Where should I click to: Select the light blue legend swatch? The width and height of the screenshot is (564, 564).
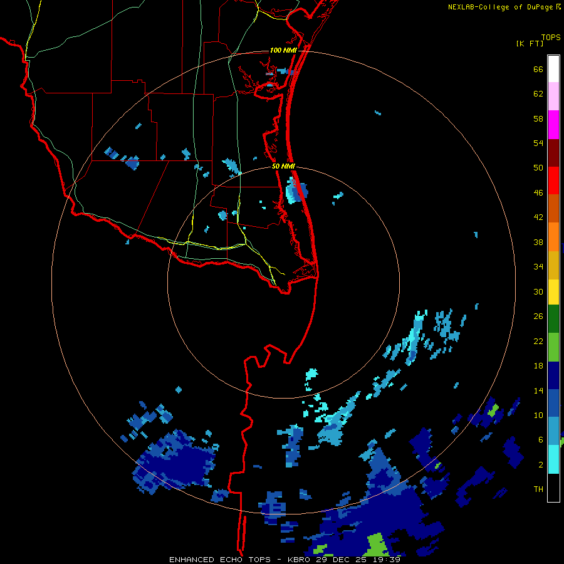point(553,431)
